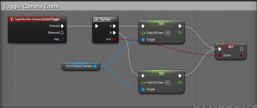
Task: Click the FlipFlop macro icon
Action: pos(97,19)
